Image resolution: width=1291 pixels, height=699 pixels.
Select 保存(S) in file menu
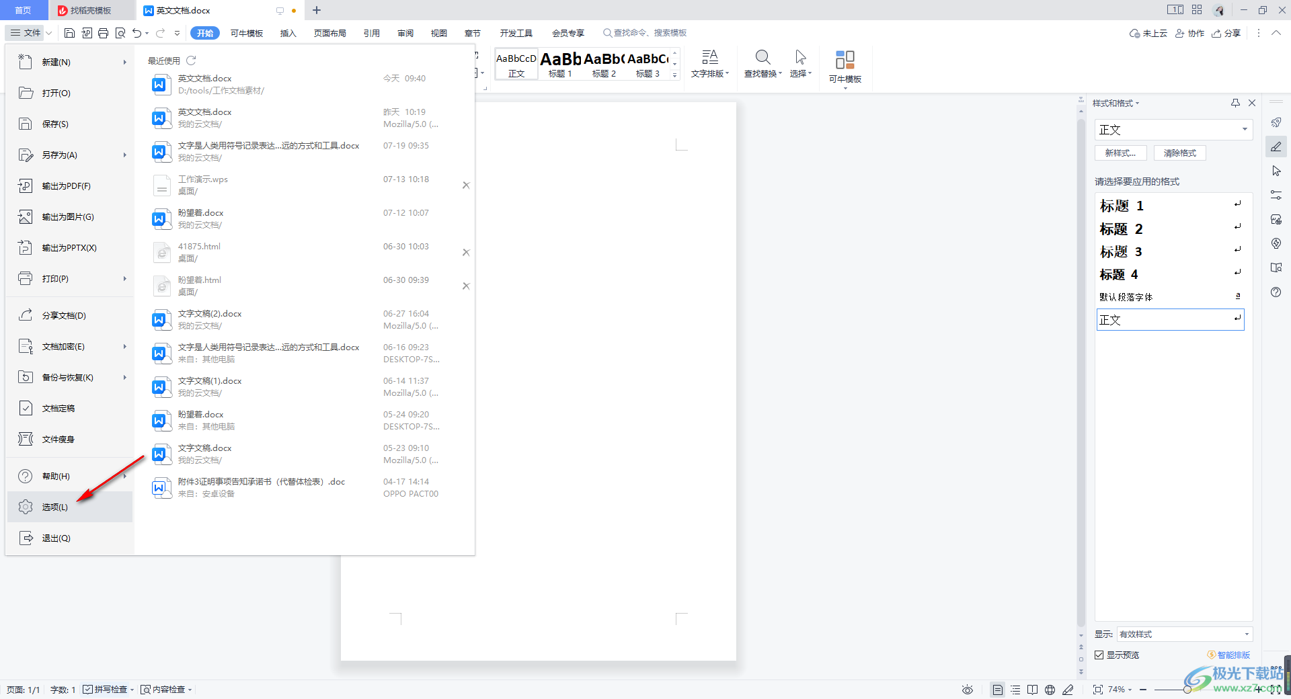point(69,124)
